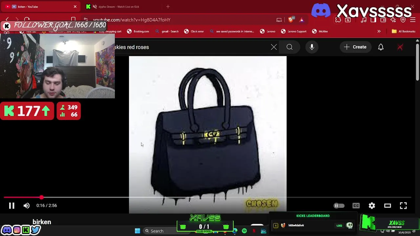Switch to theater mode
Image resolution: width=420 pixels, height=236 pixels.
[x=388, y=206]
